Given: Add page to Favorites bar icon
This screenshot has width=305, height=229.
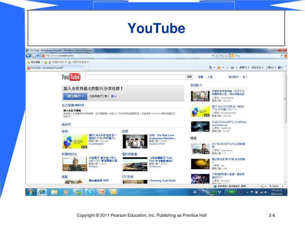Looking at the screenshot, I should pyautogui.click(x=46, y=62).
